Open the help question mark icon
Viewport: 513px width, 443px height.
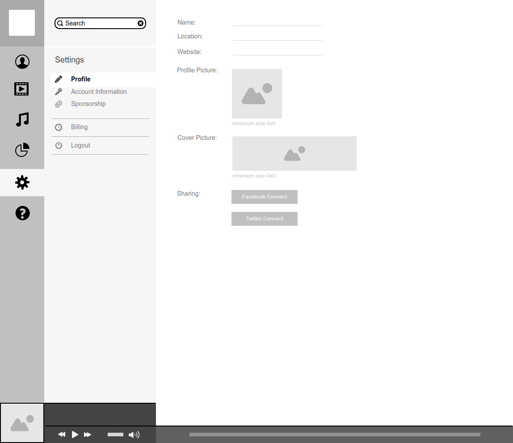pyautogui.click(x=23, y=213)
